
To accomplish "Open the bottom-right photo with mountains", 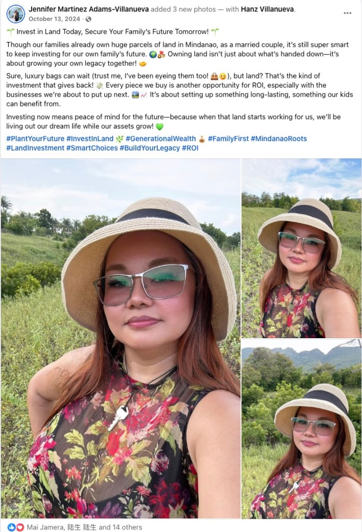I will pyautogui.click(x=301, y=429).
